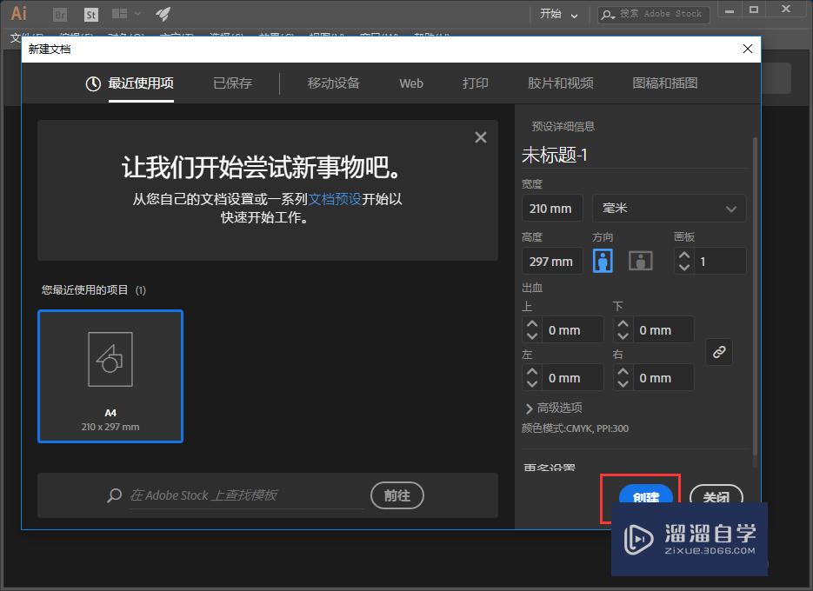Open Adobe Bridge via the Br icon
This screenshot has width=813, height=591.
pyautogui.click(x=59, y=14)
